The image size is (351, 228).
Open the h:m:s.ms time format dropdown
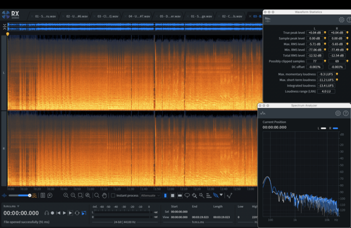pyautogui.click(x=12, y=206)
